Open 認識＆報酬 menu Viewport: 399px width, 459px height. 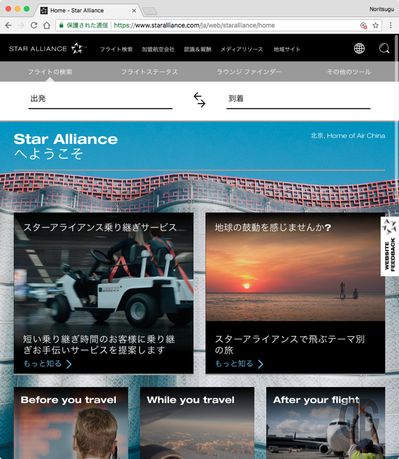tap(198, 49)
